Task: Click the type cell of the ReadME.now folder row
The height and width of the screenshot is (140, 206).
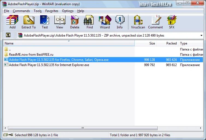Action: tap(192, 55)
